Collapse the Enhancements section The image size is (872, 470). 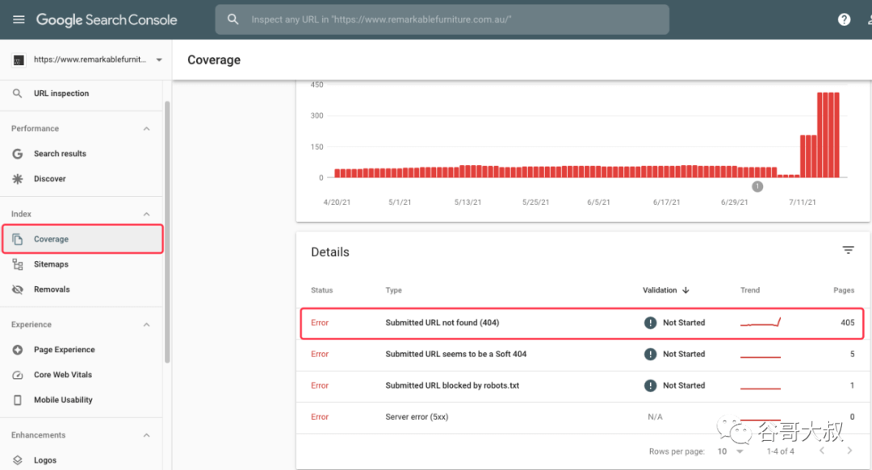[146, 435]
